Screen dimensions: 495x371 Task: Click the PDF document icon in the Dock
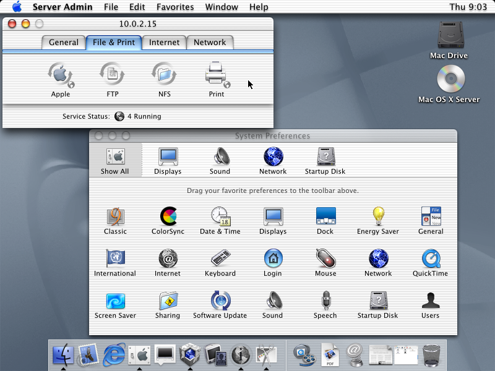click(330, 355)
